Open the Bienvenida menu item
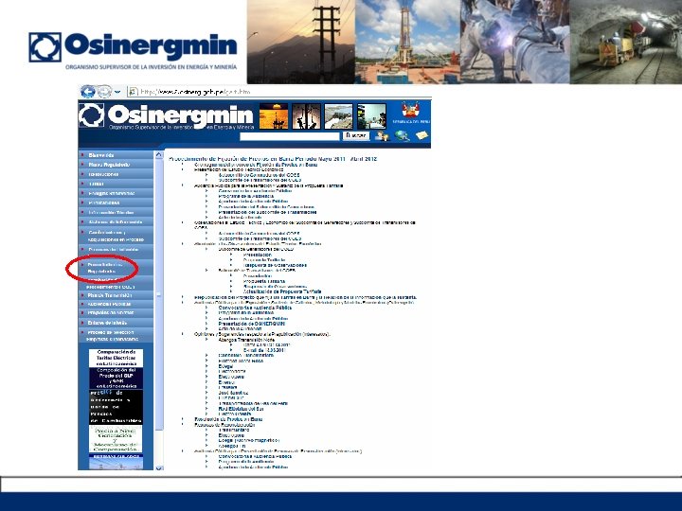 tap(117, 155)
